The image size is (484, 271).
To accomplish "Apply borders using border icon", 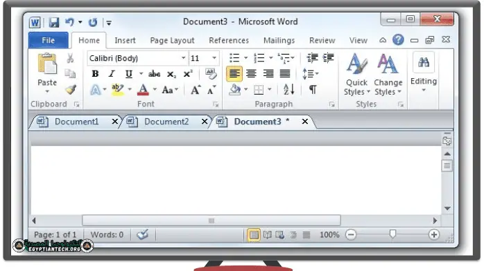I will [x=259, y=90].
